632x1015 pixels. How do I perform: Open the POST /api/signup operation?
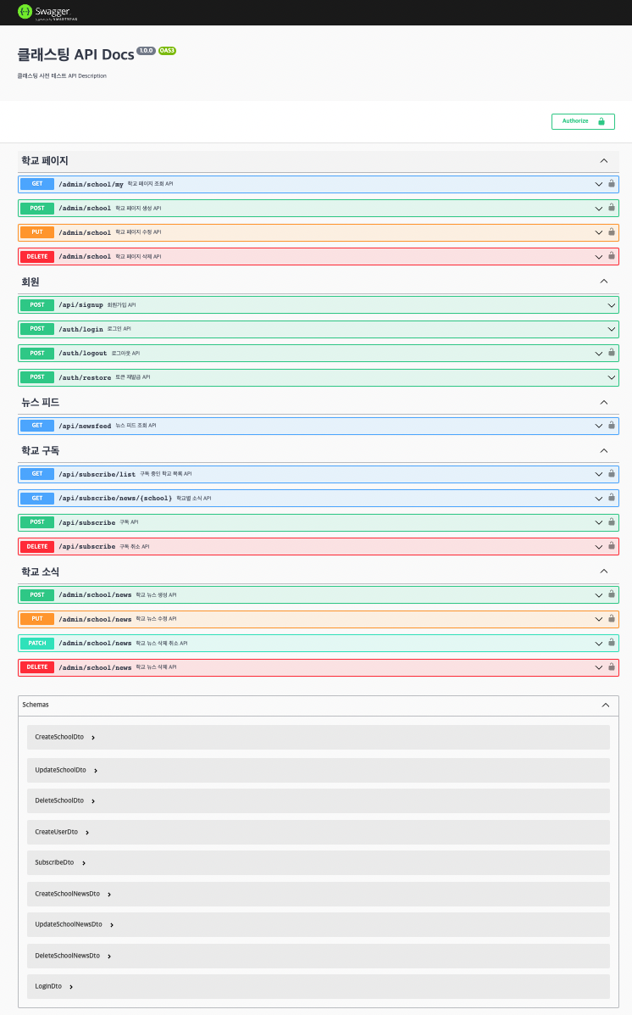319,305
